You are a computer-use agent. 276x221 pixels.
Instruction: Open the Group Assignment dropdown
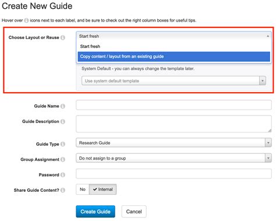pyautogui.click(x=174, y=158)
